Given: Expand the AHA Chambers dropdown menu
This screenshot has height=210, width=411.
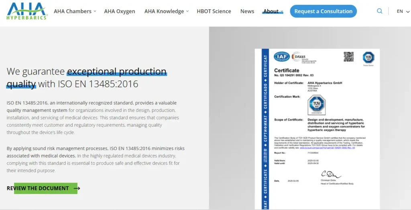Looking at the screenshot, I should tap(75, 11).
